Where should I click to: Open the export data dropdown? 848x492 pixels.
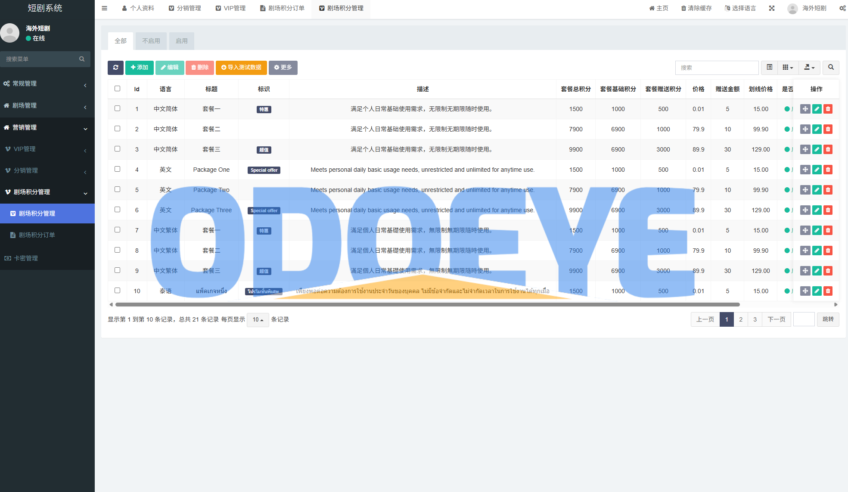tap(809, 68)
